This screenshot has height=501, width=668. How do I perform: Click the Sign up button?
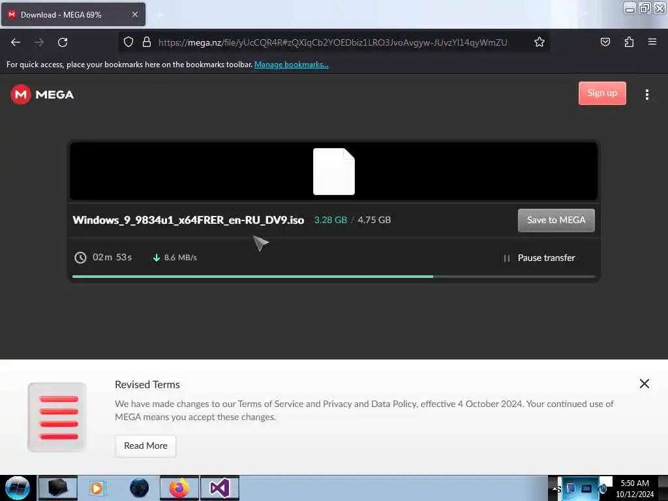click(x=602, y=93)
